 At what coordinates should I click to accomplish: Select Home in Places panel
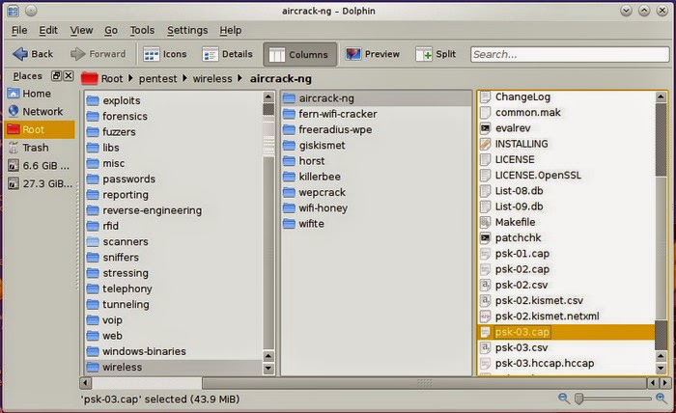[x=40, y=94]
